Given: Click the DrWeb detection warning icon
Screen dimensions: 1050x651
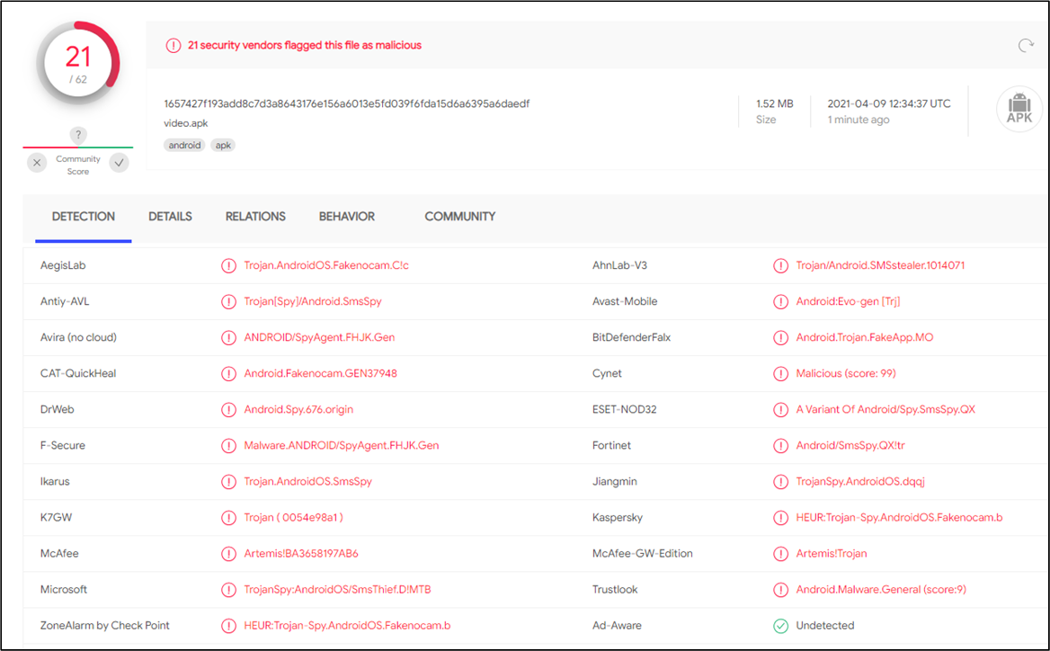Looking at the screenshot, I should coord(228,410).
